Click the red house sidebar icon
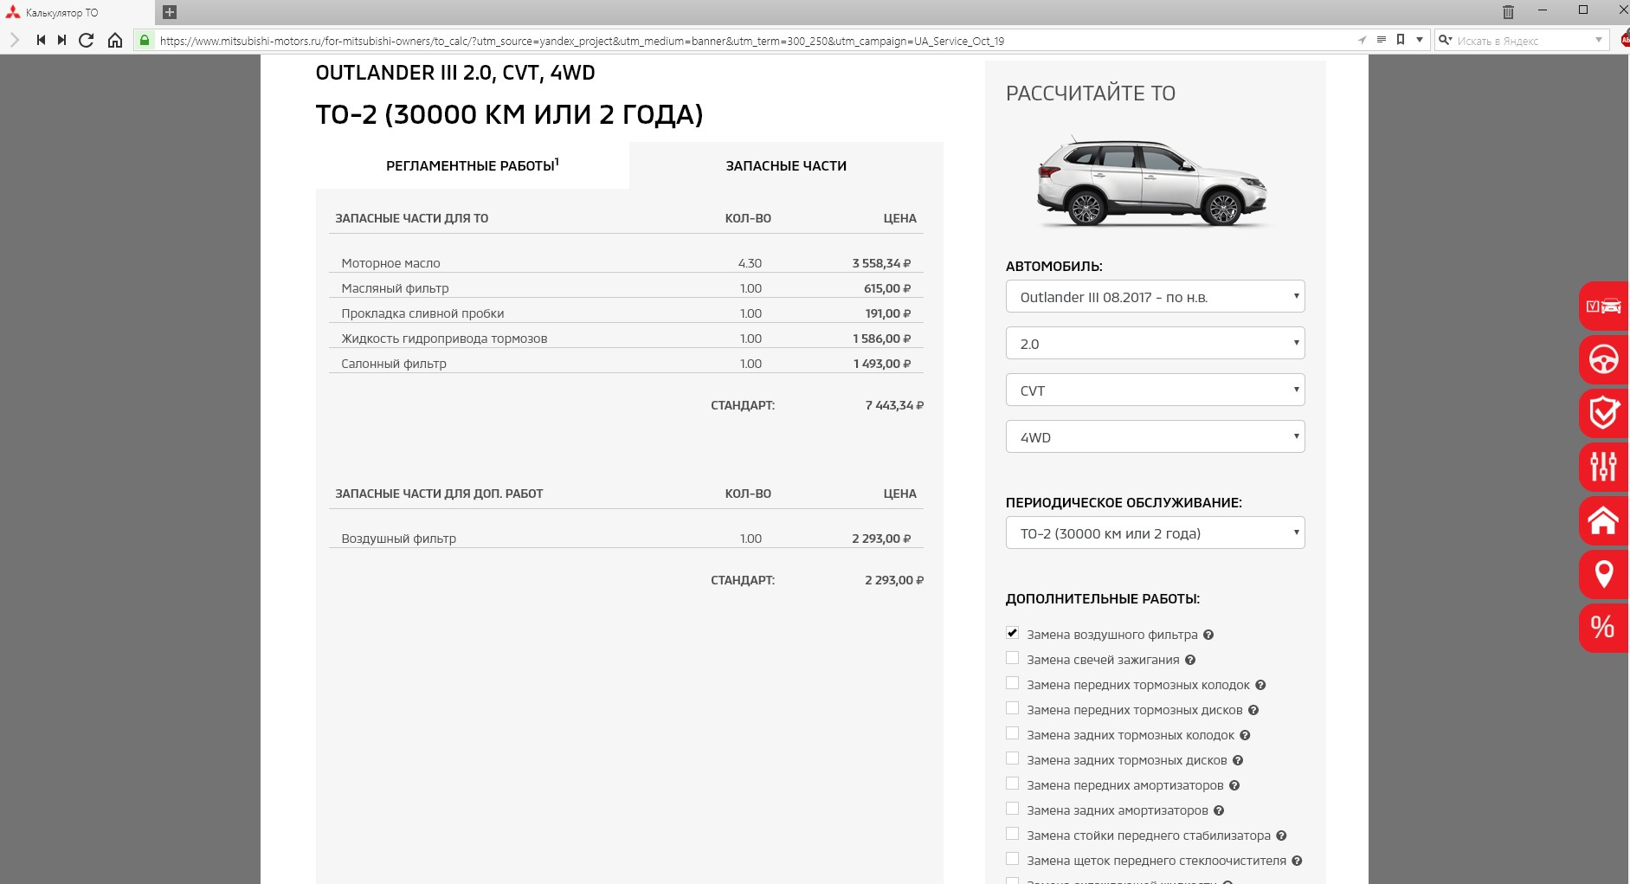The height and width of the screenshot is (884, 1630). click(x=1603, y=520)
